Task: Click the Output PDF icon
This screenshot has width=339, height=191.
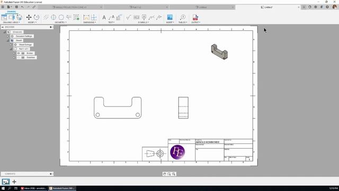Action: pyautogui.click(x=195, y=18)
